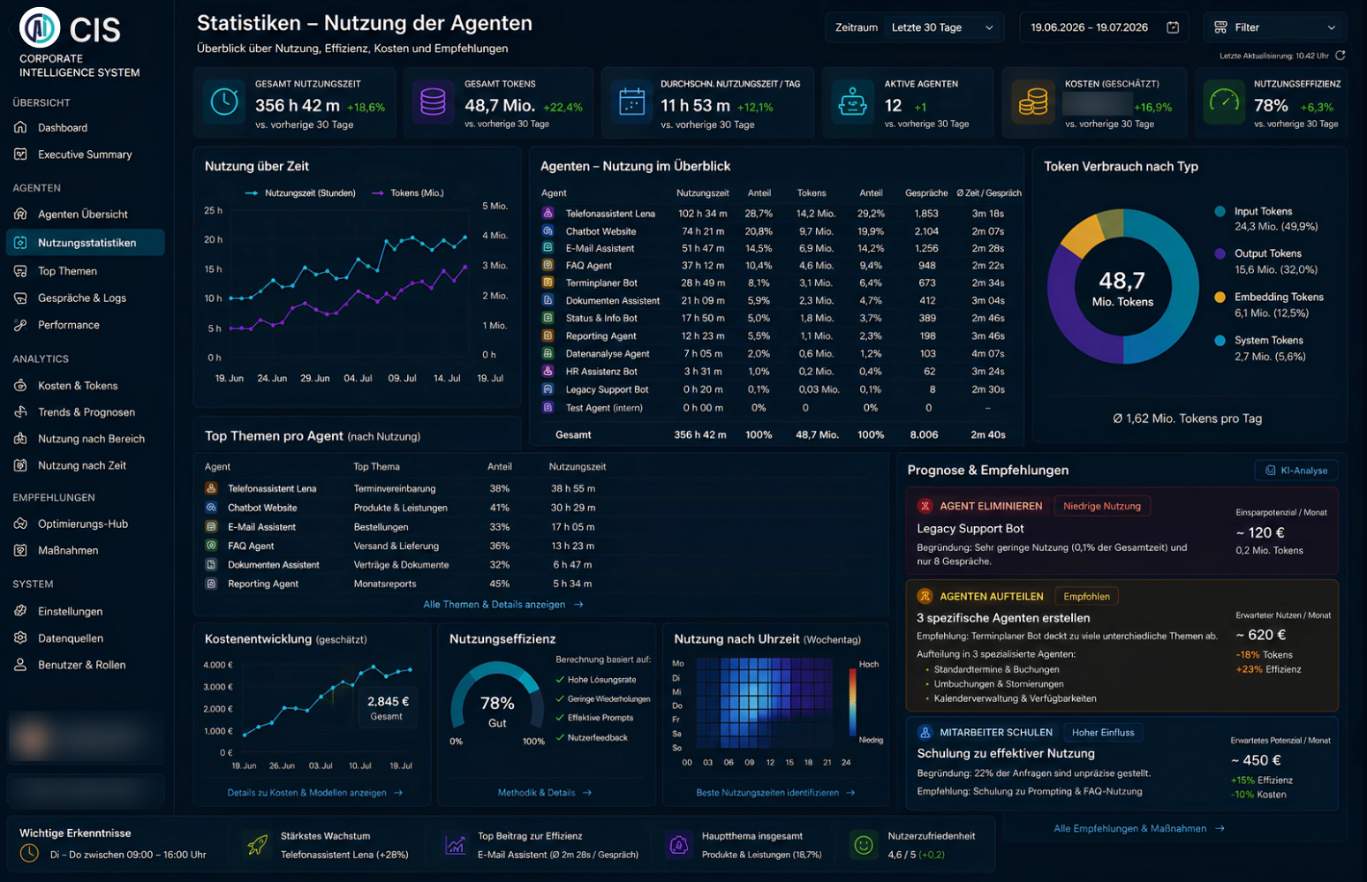
Task: Click the KI-Analyse button
Action: [1296, 471]
